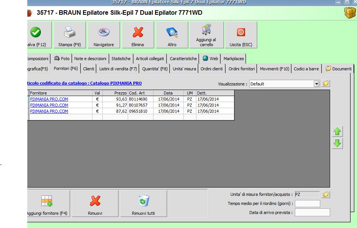Switch to the Note e descrizioni tab
The width and height of the screenshot is (357, 228).
click(90, 59)
